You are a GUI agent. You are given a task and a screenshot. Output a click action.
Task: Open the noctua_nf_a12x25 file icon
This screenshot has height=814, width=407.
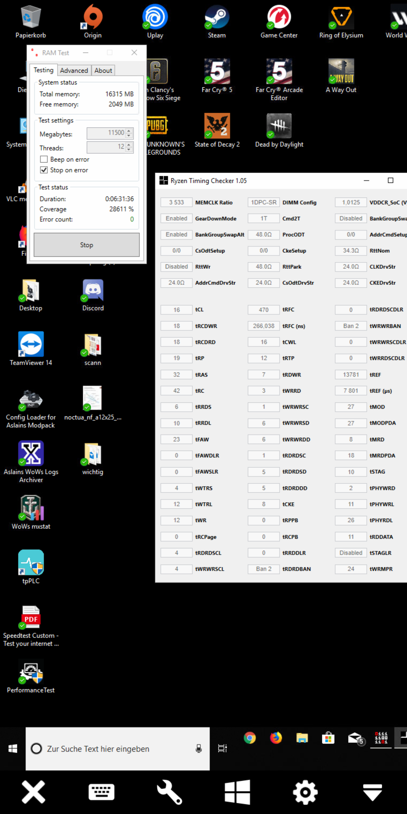click(93, 404)
